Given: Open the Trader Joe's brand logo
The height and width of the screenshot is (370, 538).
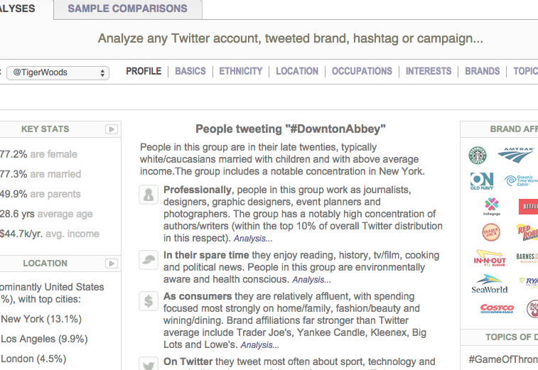Looking at the screenshot, I should coord(491,232).
